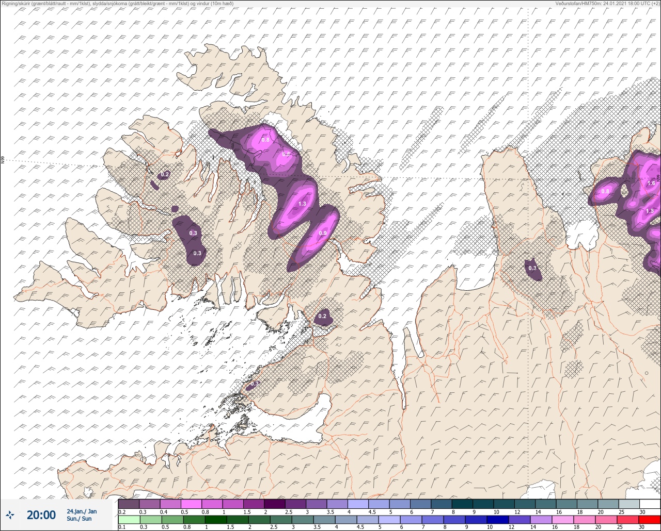Select the lower-row 30 bright red swatch
This screenshot has width=661, height=531.
pos(650,519)
